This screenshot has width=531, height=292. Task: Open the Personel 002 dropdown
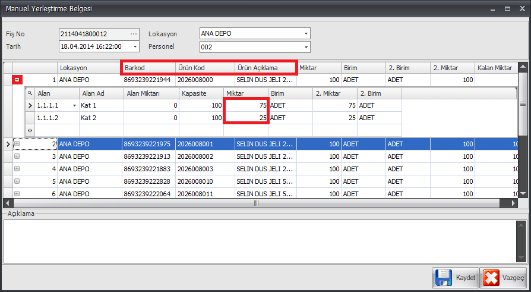[x=306, y=47]
